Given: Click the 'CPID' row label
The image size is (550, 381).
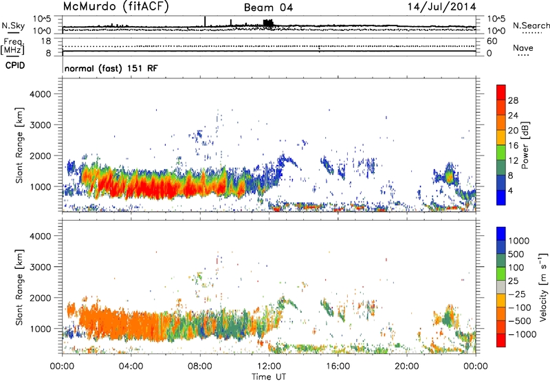Looking at the screenshot, I should pyautogui.click(x=15, y=65).
